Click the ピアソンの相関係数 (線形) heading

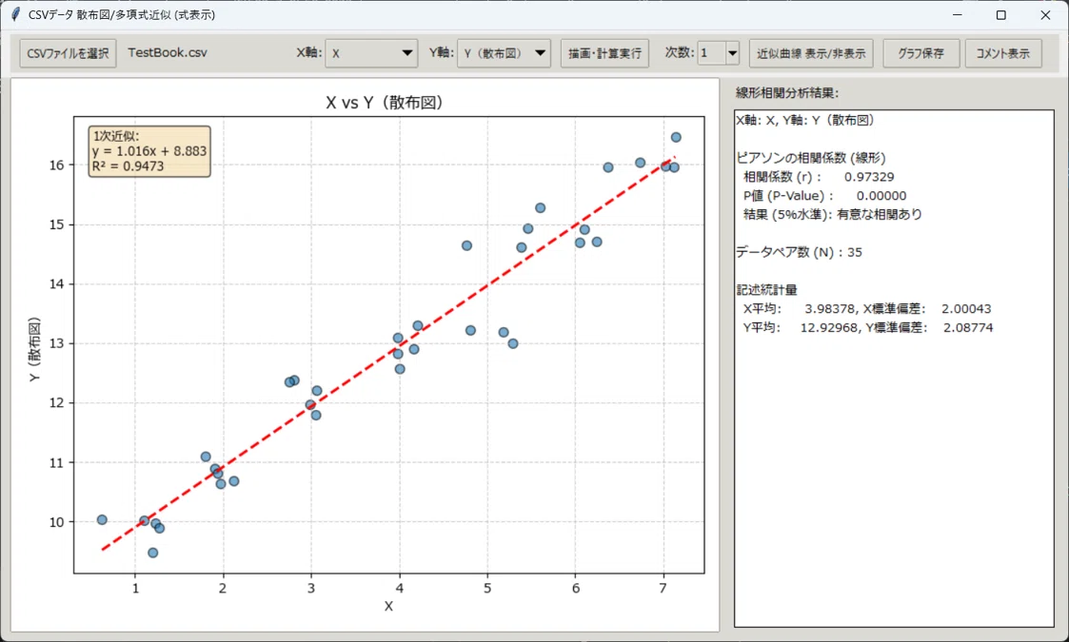pos(811,158)
